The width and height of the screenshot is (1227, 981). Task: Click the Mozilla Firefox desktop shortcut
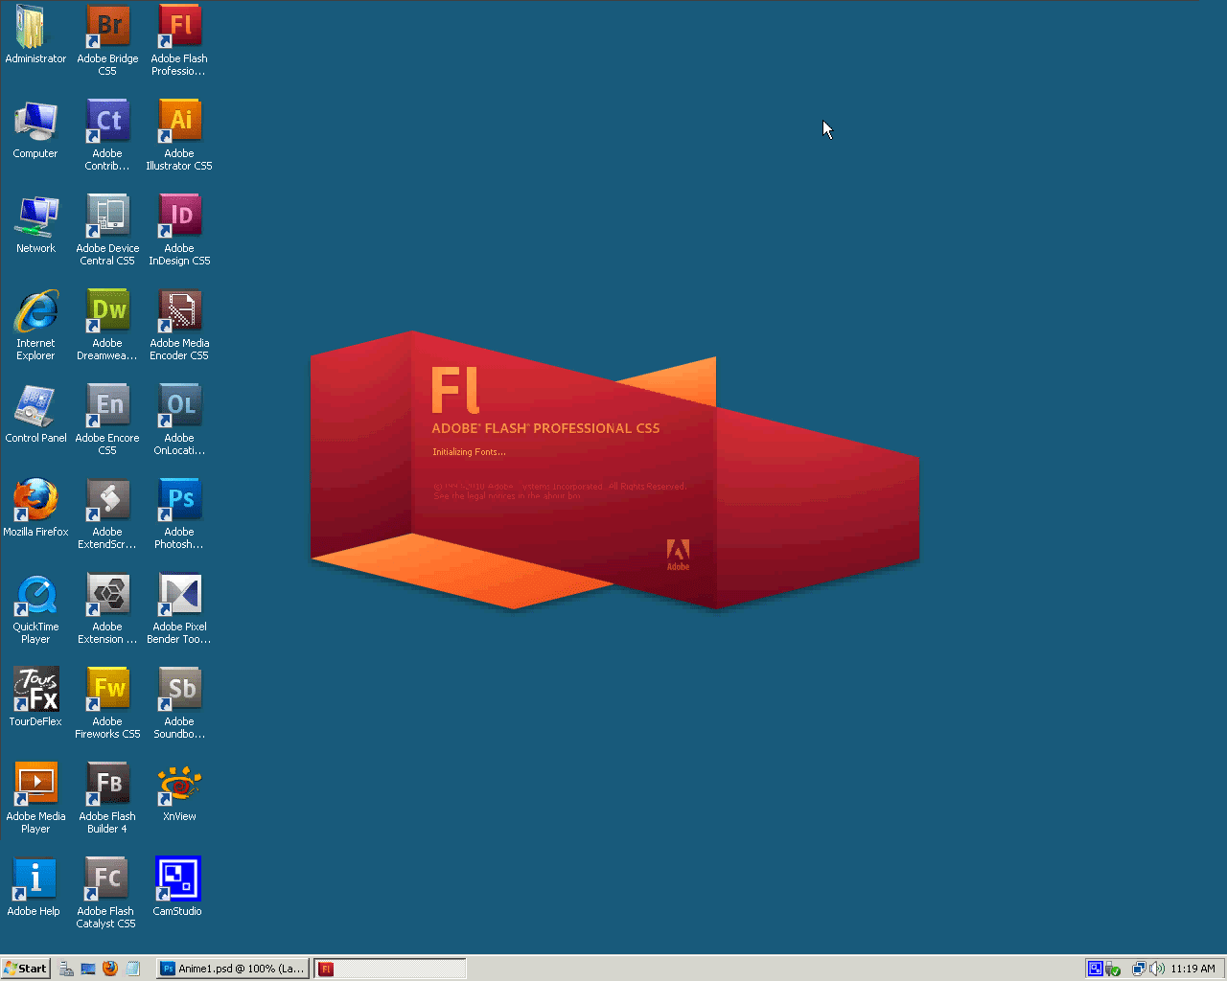point(35,509)
